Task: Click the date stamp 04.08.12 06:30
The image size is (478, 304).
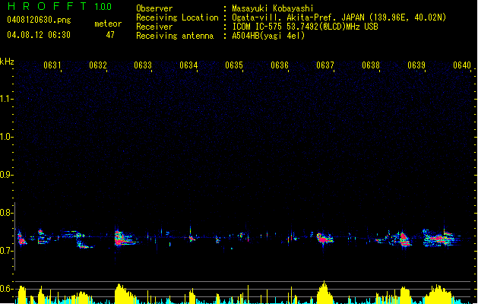Action: click(39, 35)
